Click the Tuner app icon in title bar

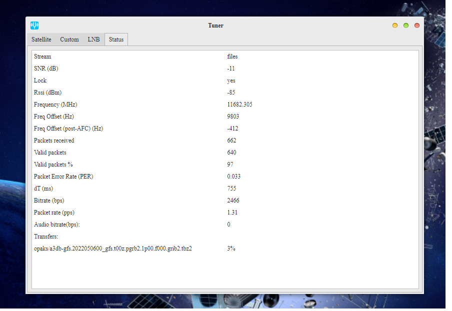pyautogui.click(x=34, y=25)
